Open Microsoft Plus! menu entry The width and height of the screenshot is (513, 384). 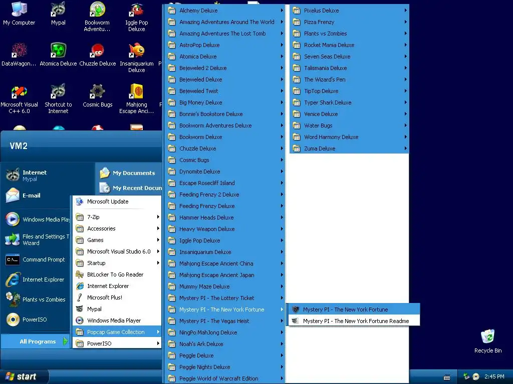coord(117,297)
